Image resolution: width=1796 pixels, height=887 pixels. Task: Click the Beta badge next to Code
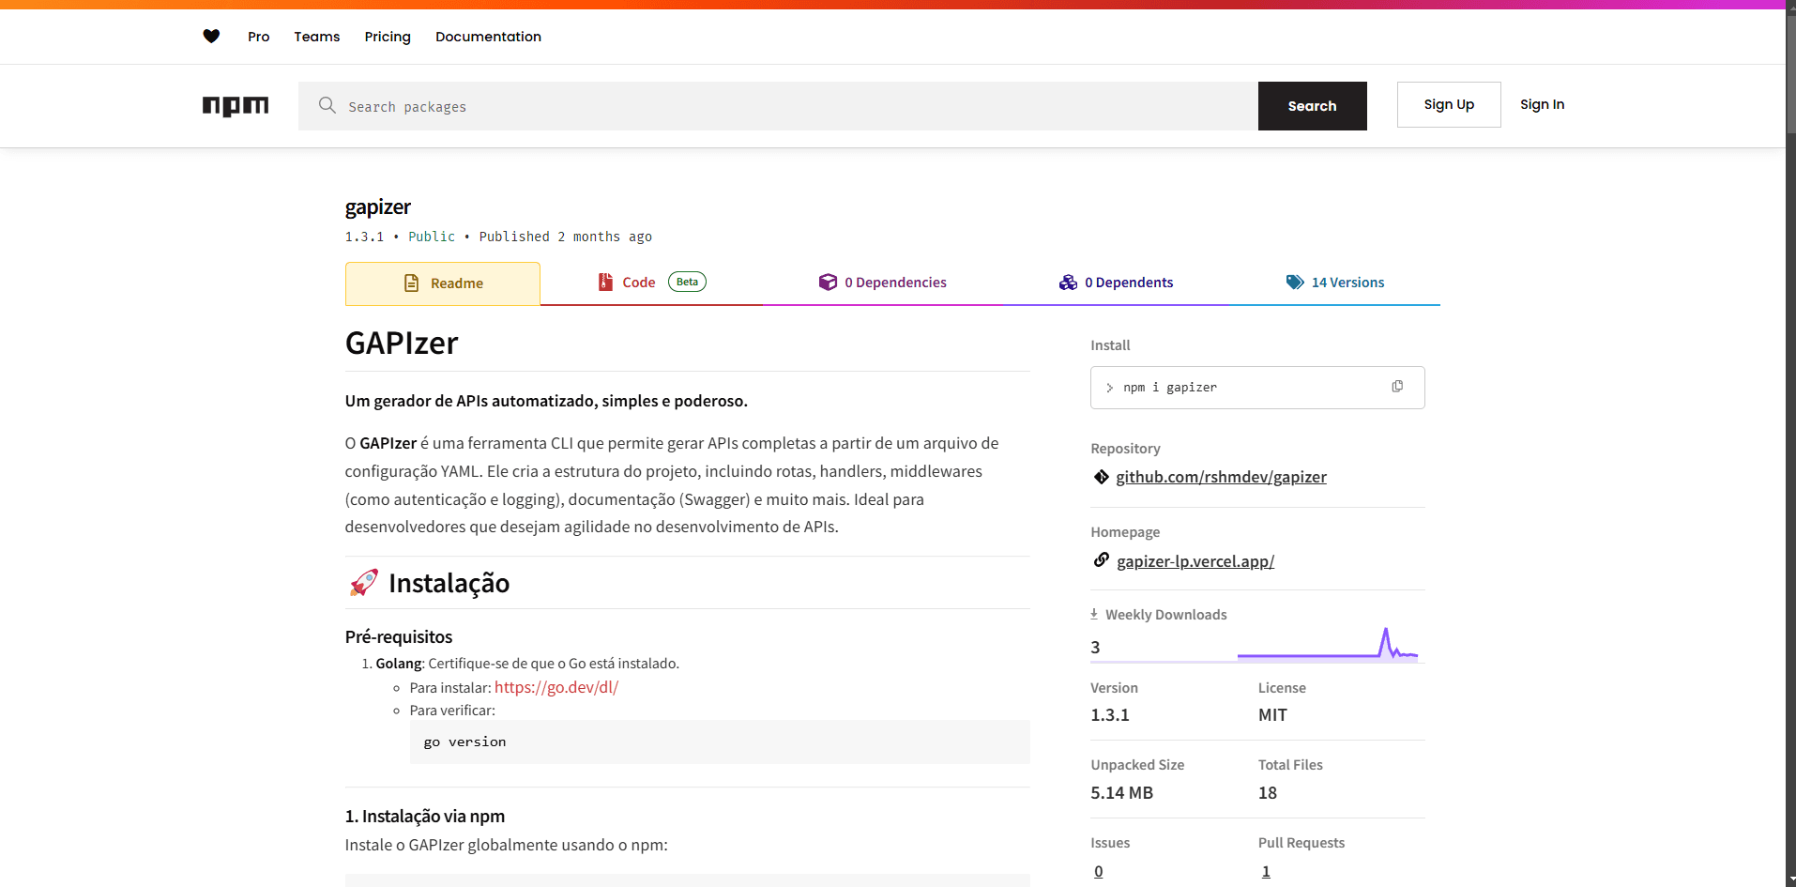tap(687, 282)
